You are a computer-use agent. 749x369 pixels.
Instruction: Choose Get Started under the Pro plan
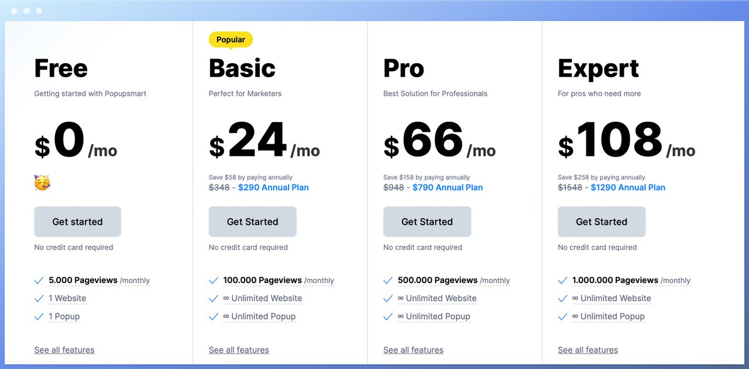point(427,222)
